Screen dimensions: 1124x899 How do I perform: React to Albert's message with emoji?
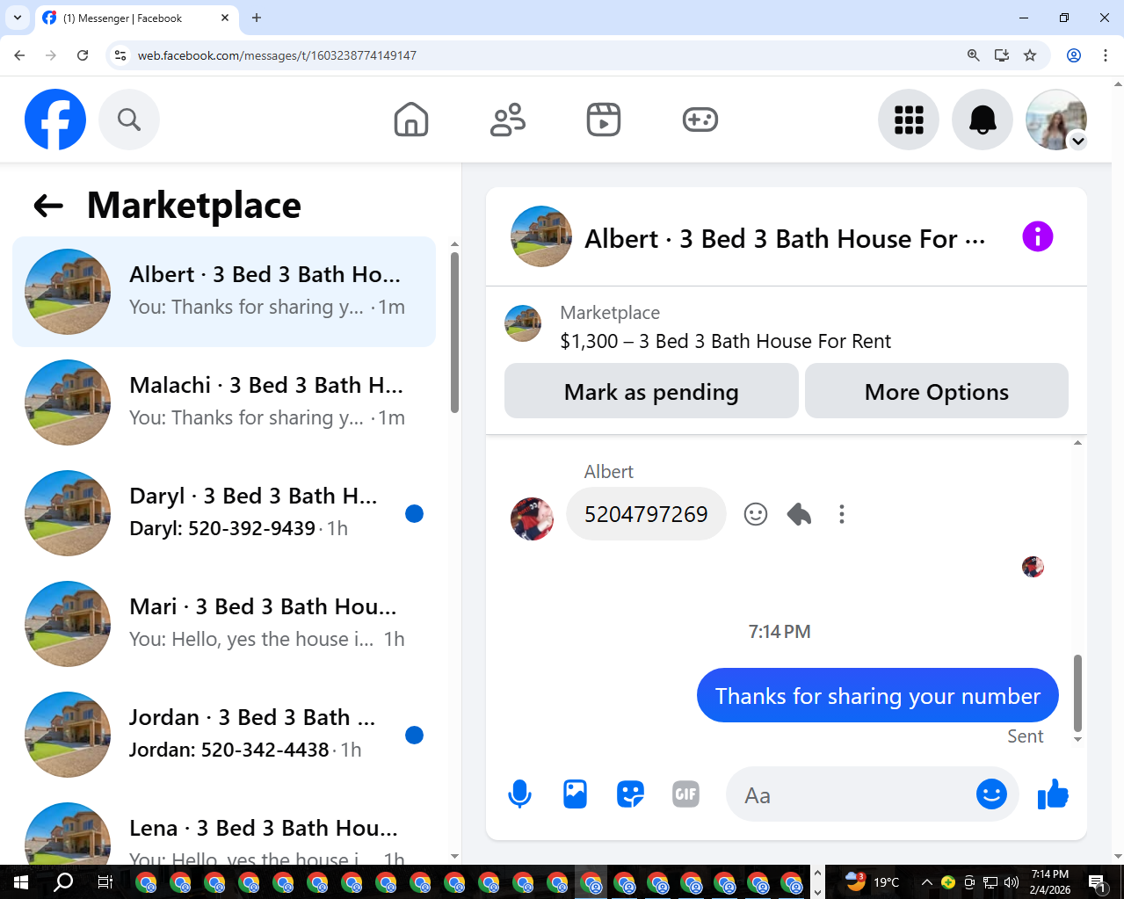[x=756, y=514]
